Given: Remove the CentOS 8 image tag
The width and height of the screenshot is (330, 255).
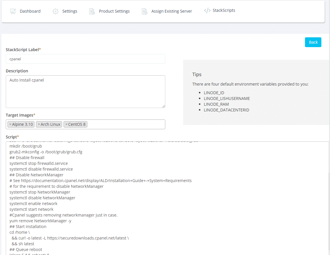Looking at the screenshot, I should tap(66, 124).
